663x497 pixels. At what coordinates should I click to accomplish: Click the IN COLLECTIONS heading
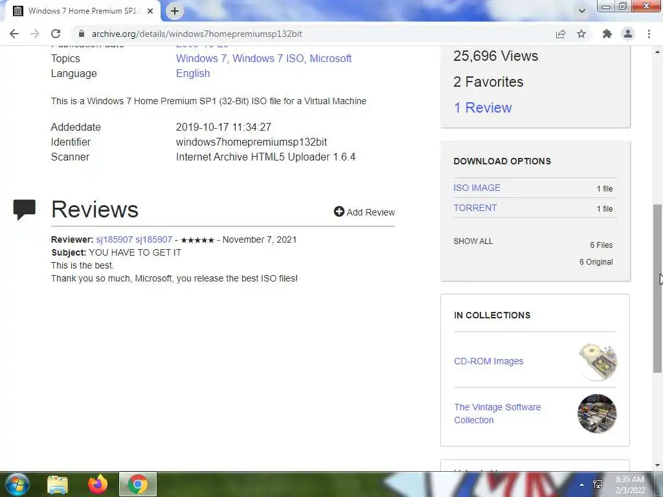(x=492, y=315)
